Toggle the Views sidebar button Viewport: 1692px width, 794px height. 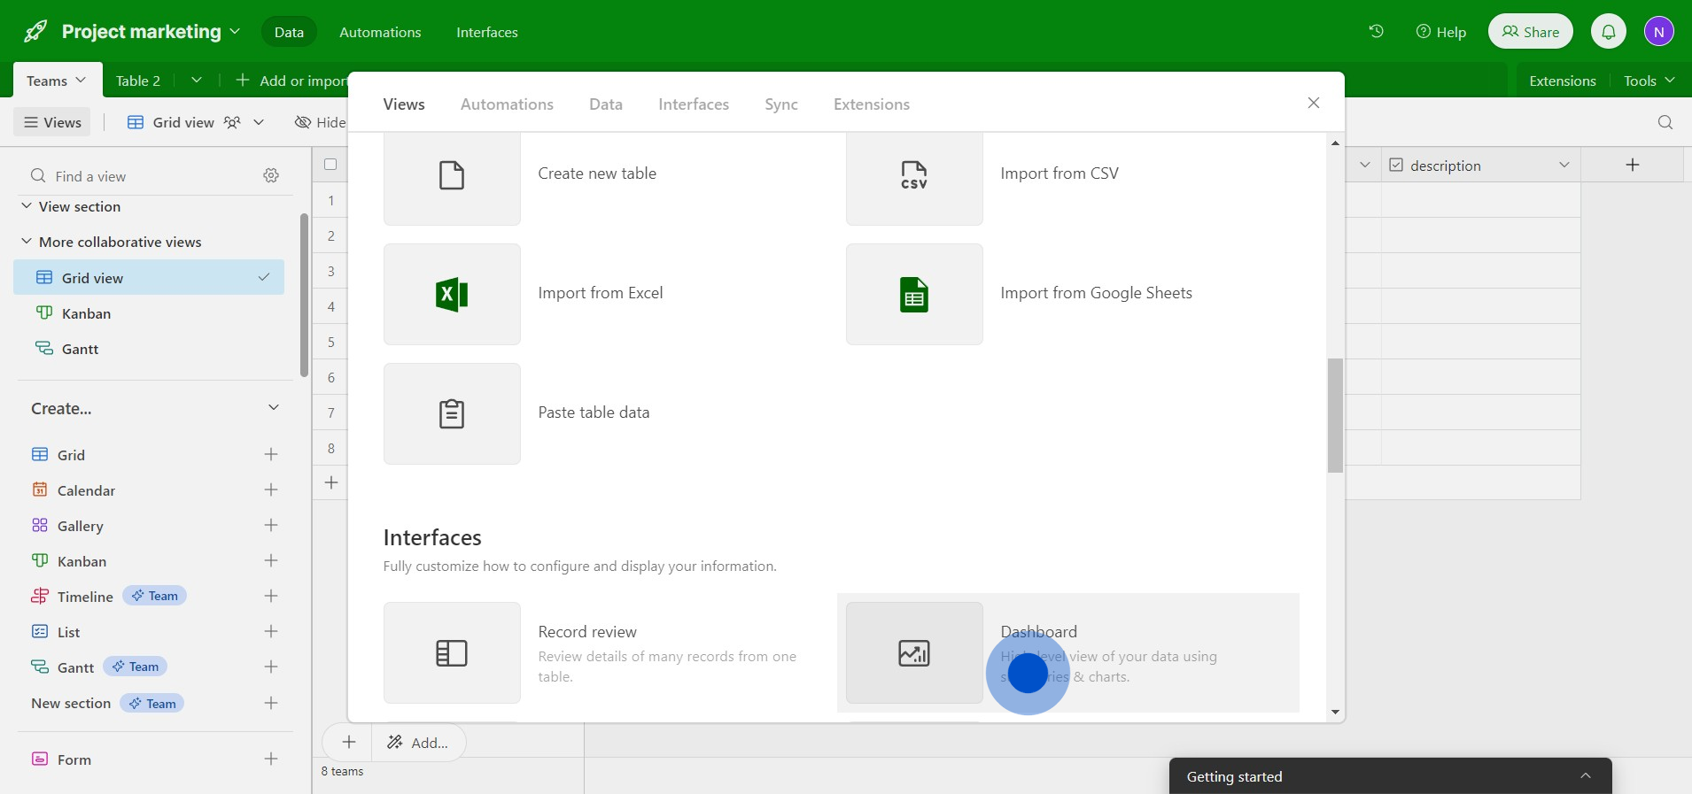pyautogui.click(x=53, y=122)
